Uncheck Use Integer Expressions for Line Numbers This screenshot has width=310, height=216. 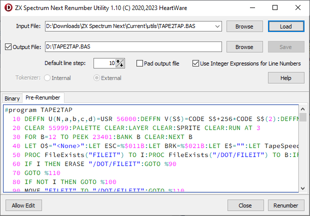[x=196, y=63]
